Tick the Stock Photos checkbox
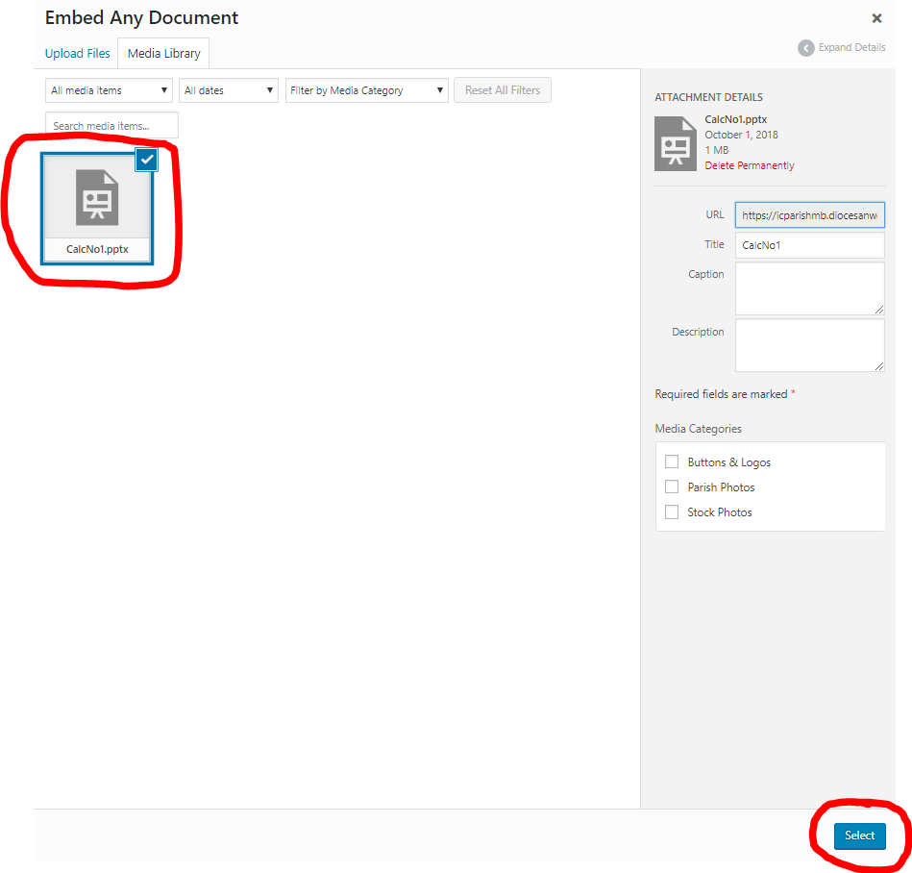The height and width of the screenshot is (873, 912). click(672, 512)
